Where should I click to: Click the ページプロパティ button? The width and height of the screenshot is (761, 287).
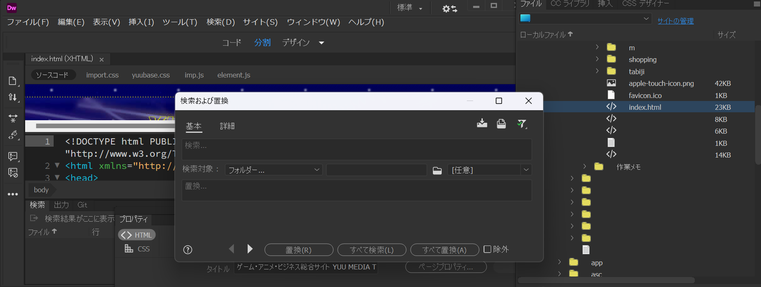(x=446, y=267)
